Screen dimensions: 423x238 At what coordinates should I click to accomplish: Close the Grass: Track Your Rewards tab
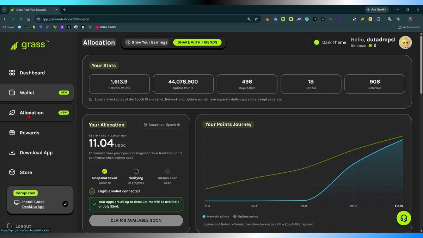point(57,10)
